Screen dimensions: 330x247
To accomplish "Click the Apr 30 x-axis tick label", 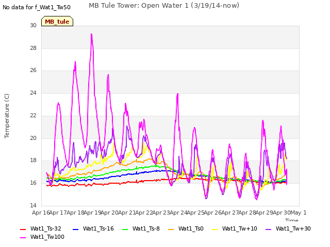I will pos(282,213).
